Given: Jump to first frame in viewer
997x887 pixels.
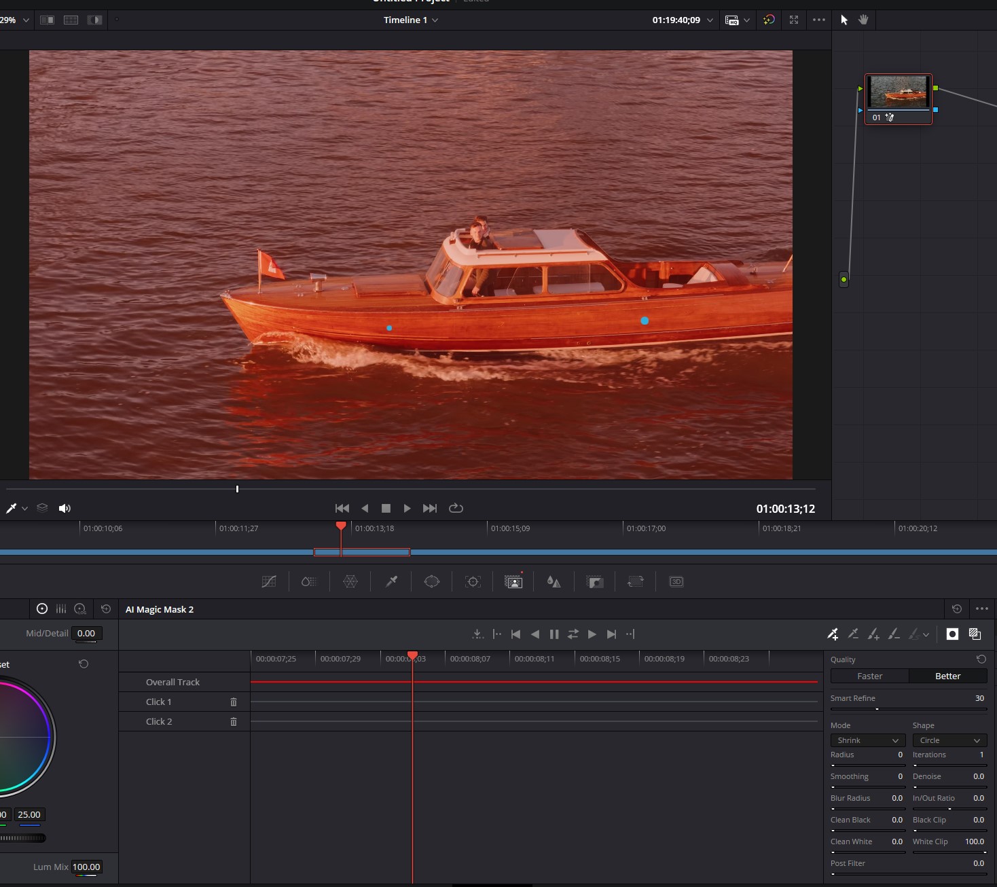Looking at the screenshot, I should coord(342,508).
